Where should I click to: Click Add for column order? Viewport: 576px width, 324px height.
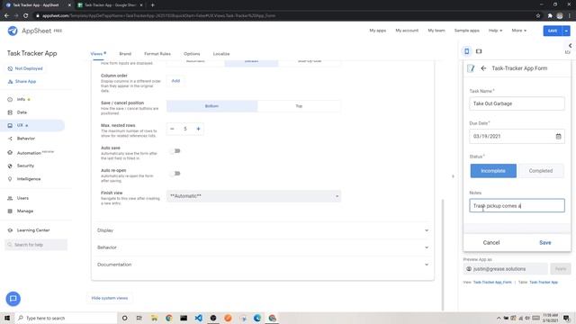tap(175, 81)
